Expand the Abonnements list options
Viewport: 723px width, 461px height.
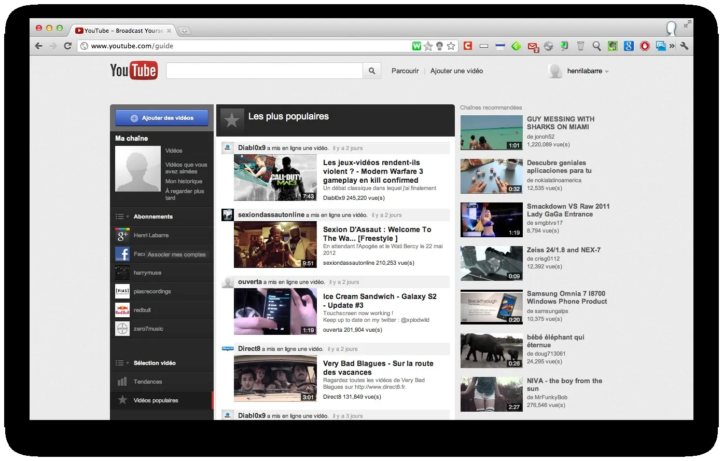pyautogui.click(x=122, y=216)
